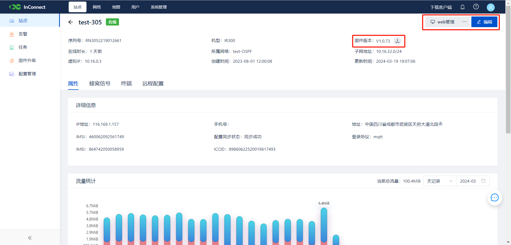Click the 站点 sidebar icon

tap(12, 21)
